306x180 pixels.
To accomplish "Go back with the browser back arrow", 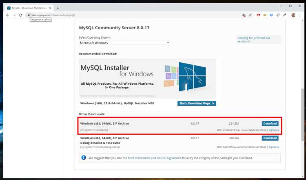I will point(8,15).
